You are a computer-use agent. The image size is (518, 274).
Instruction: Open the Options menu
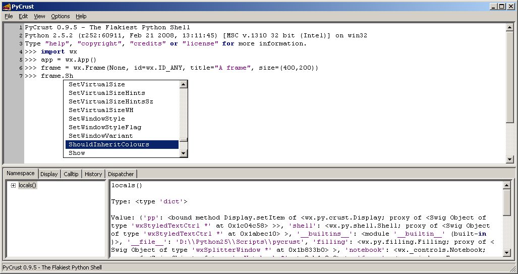[60, 16]
